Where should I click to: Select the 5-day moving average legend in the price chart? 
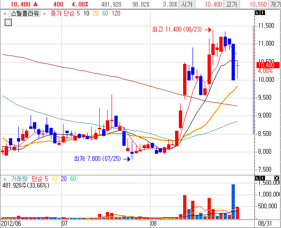tap(78, 14)
